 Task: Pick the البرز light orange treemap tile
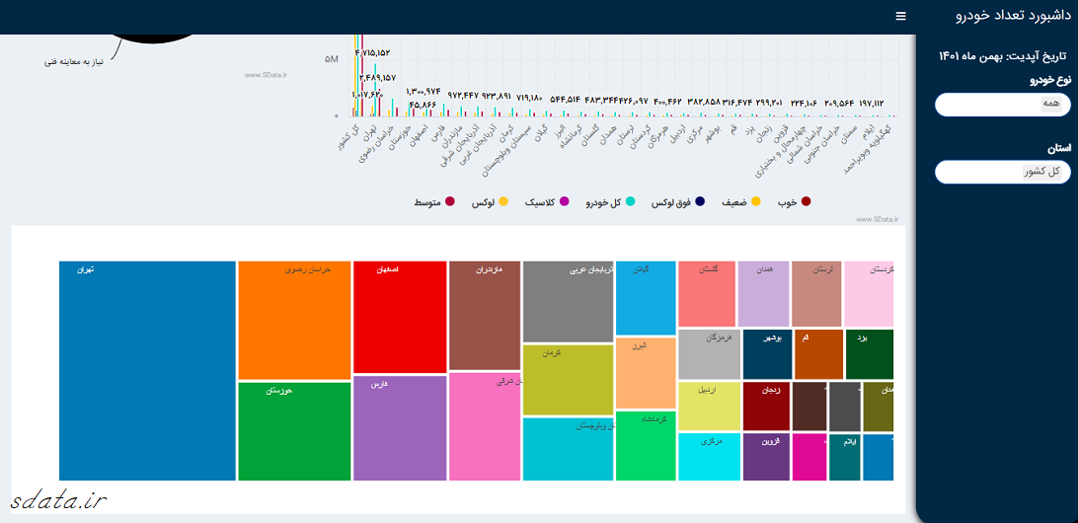point(646,373)
